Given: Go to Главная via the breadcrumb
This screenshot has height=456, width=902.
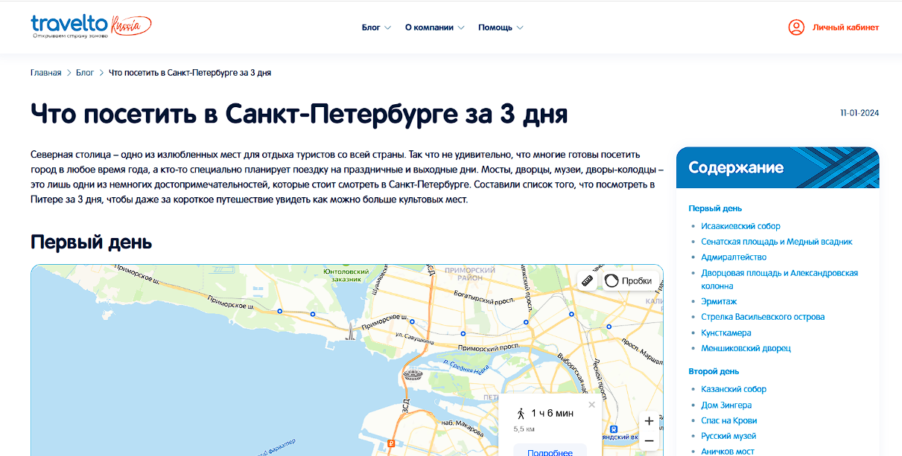Looking at the screenshot, I should coord(45,72).
